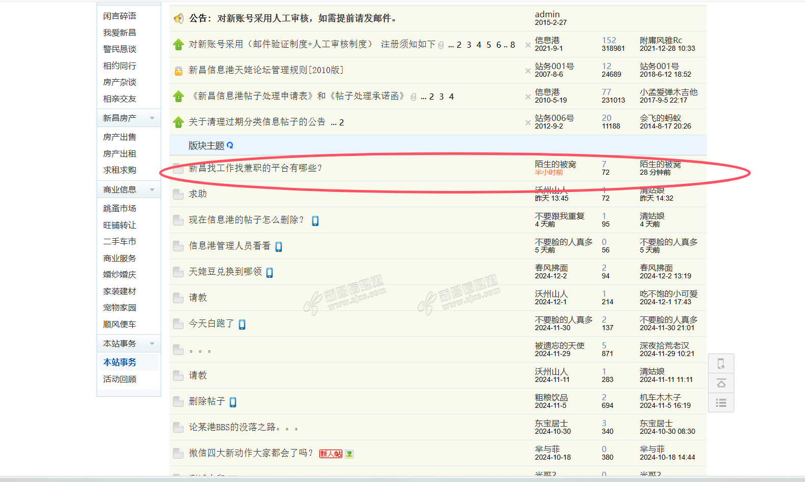Click the list icon in the floating panel

pos(721,403)
